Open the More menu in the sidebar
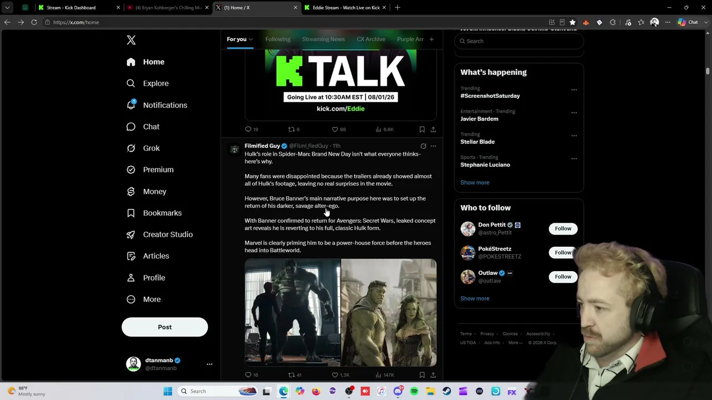Screen dimensions: 712x400 (x=144, y=299)
